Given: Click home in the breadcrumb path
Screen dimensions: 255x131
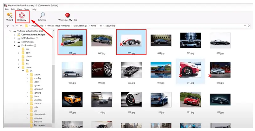Looking at the screenshot, I should coord(93,26).
